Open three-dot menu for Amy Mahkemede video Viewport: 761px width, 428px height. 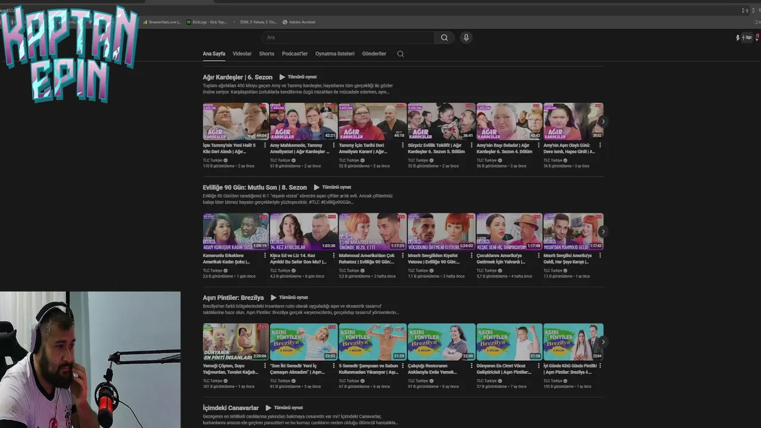click(x=334, y=145)
